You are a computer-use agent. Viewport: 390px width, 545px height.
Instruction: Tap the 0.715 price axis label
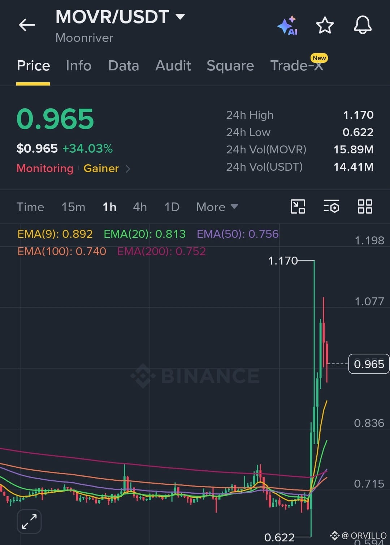[369, 484]
